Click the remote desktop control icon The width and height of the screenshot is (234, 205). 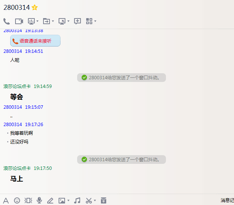click(62, 21)
